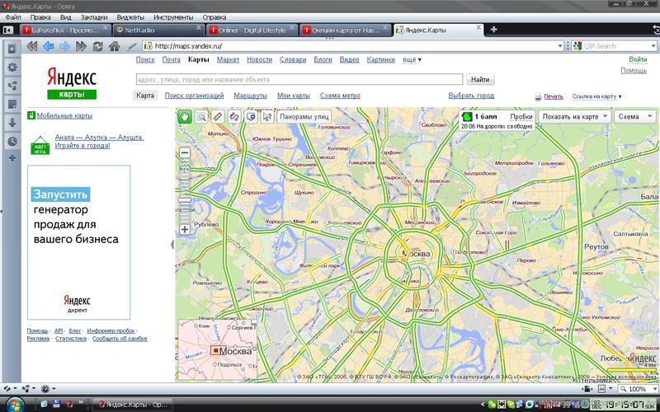The width and height of the screenshot is (660, 412).
Task: Click the Windows Start orb
Action: (x=15, y=405)
